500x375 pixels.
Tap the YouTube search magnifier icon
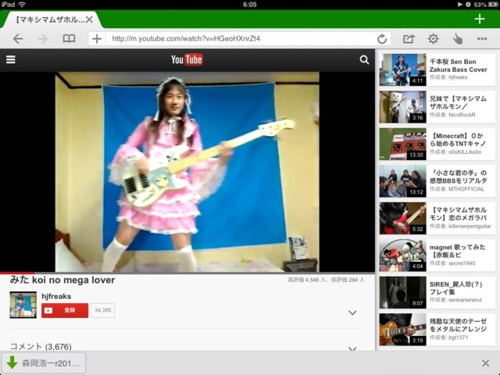point(364,59)
